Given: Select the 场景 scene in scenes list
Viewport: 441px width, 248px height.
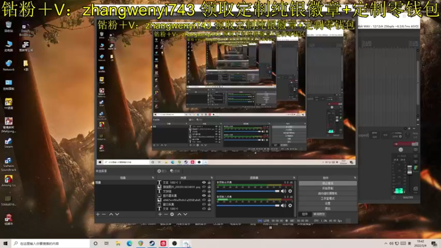Looking at the screenshot, I should (125, 182).
